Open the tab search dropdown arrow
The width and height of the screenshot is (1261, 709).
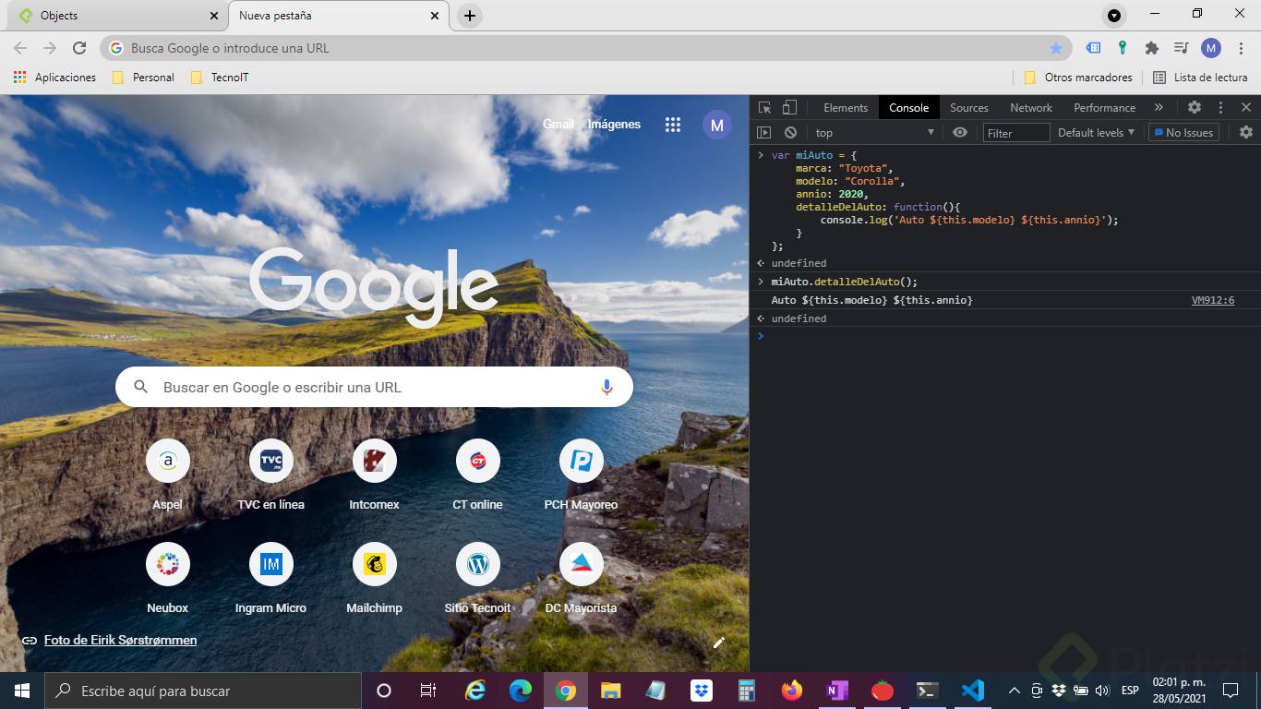[x=1114, y=16]
